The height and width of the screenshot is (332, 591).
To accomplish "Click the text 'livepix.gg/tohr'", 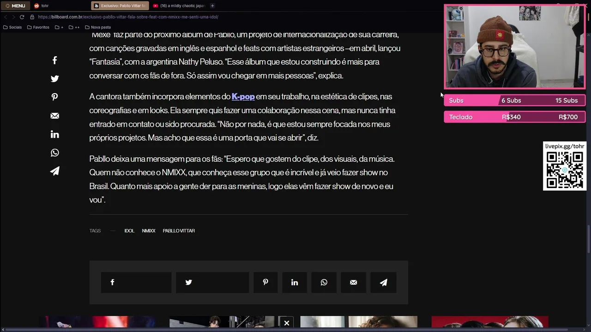I will 565,146.
